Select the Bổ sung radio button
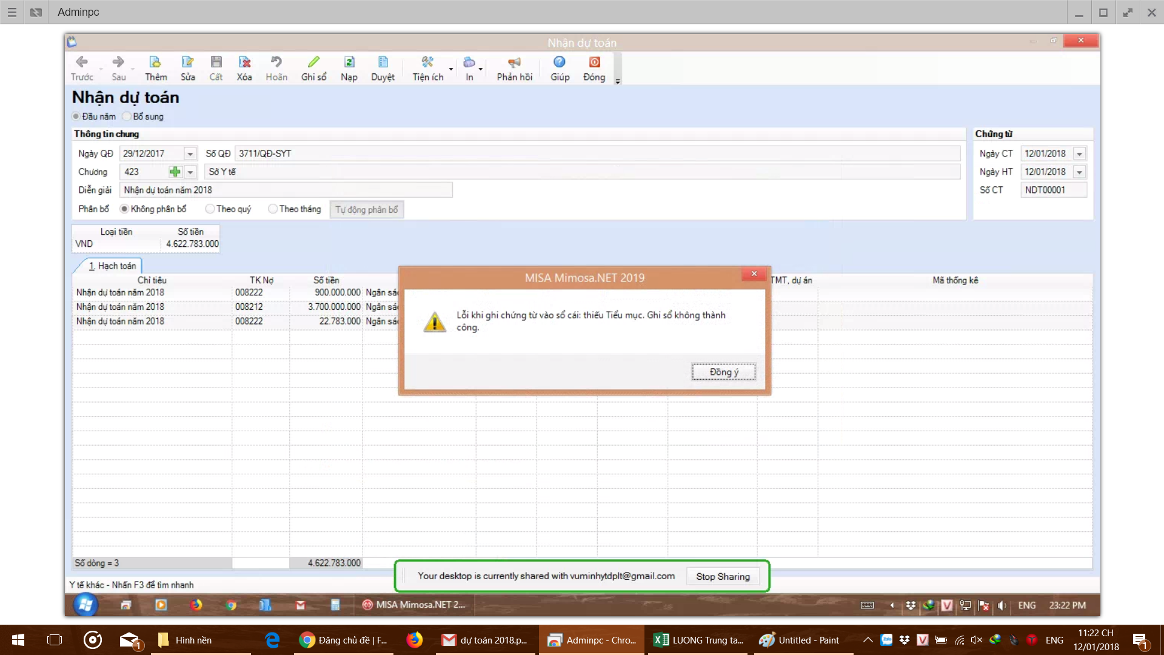This screenshot has width=1164, height=655. [x=127, y=116]
